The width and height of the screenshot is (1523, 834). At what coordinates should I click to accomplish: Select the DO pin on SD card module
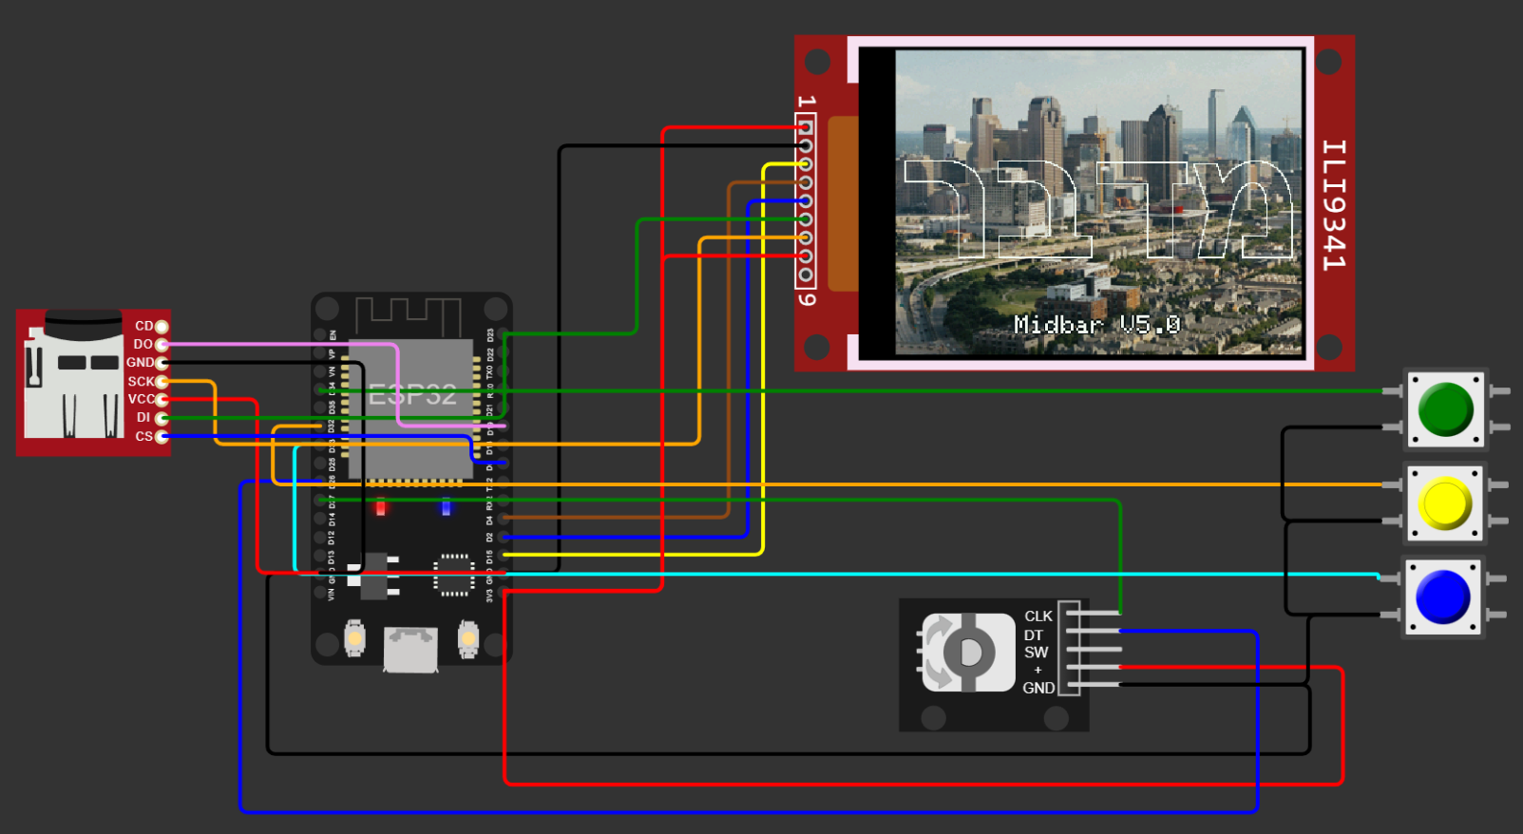(162, 344)
